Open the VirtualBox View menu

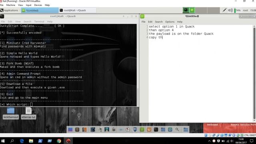(x=20, y=5)
